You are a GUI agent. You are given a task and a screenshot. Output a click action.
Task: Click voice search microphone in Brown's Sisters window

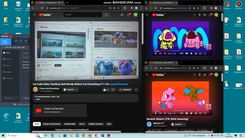(x=199, y=75)
